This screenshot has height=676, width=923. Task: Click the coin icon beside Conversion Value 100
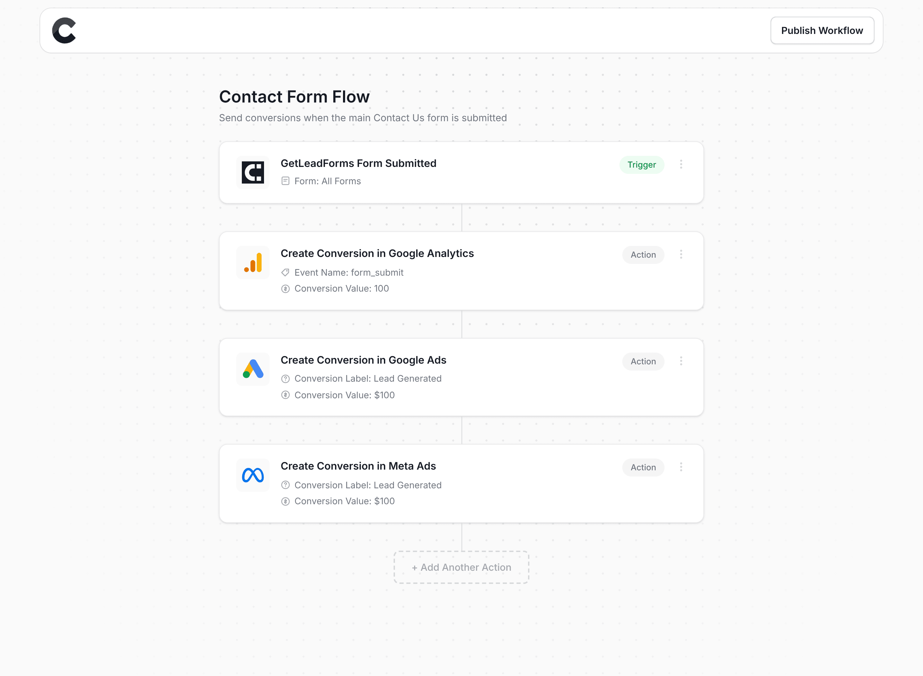tap(286, 288)
